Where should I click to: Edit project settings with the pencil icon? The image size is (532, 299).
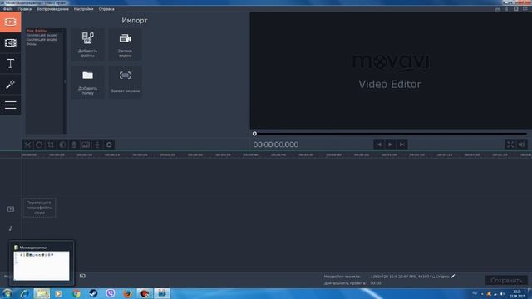[x=453, y=277]
